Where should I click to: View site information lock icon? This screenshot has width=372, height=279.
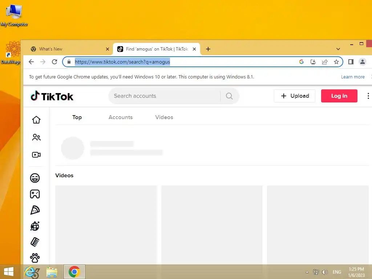tap(69, 62)
